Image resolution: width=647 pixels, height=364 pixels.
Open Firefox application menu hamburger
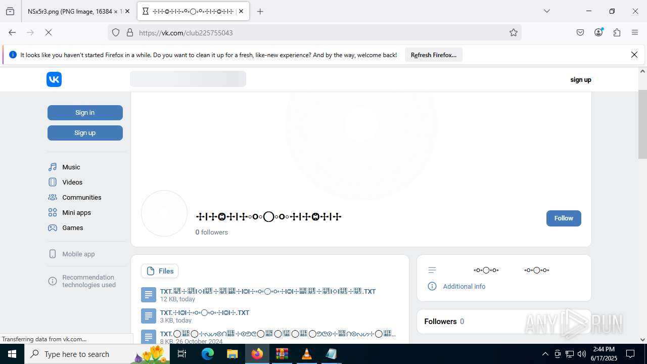tap(635, 32)
